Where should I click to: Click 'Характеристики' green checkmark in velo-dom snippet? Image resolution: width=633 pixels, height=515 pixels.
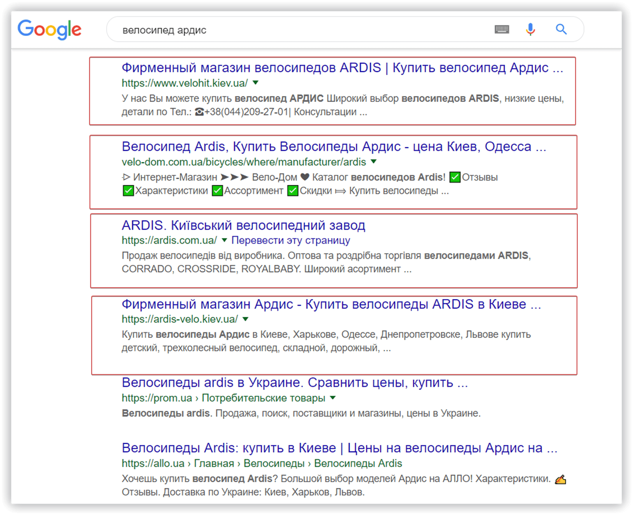click(128, 191)
